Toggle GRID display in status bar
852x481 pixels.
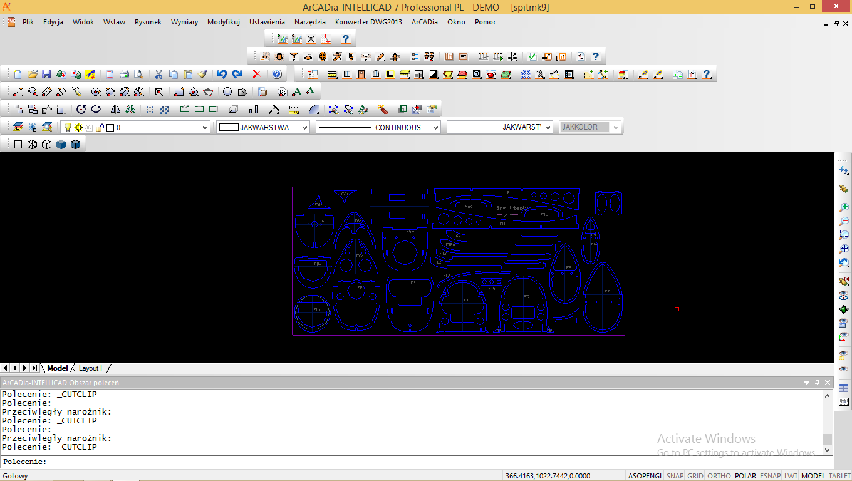pos(695,476)
